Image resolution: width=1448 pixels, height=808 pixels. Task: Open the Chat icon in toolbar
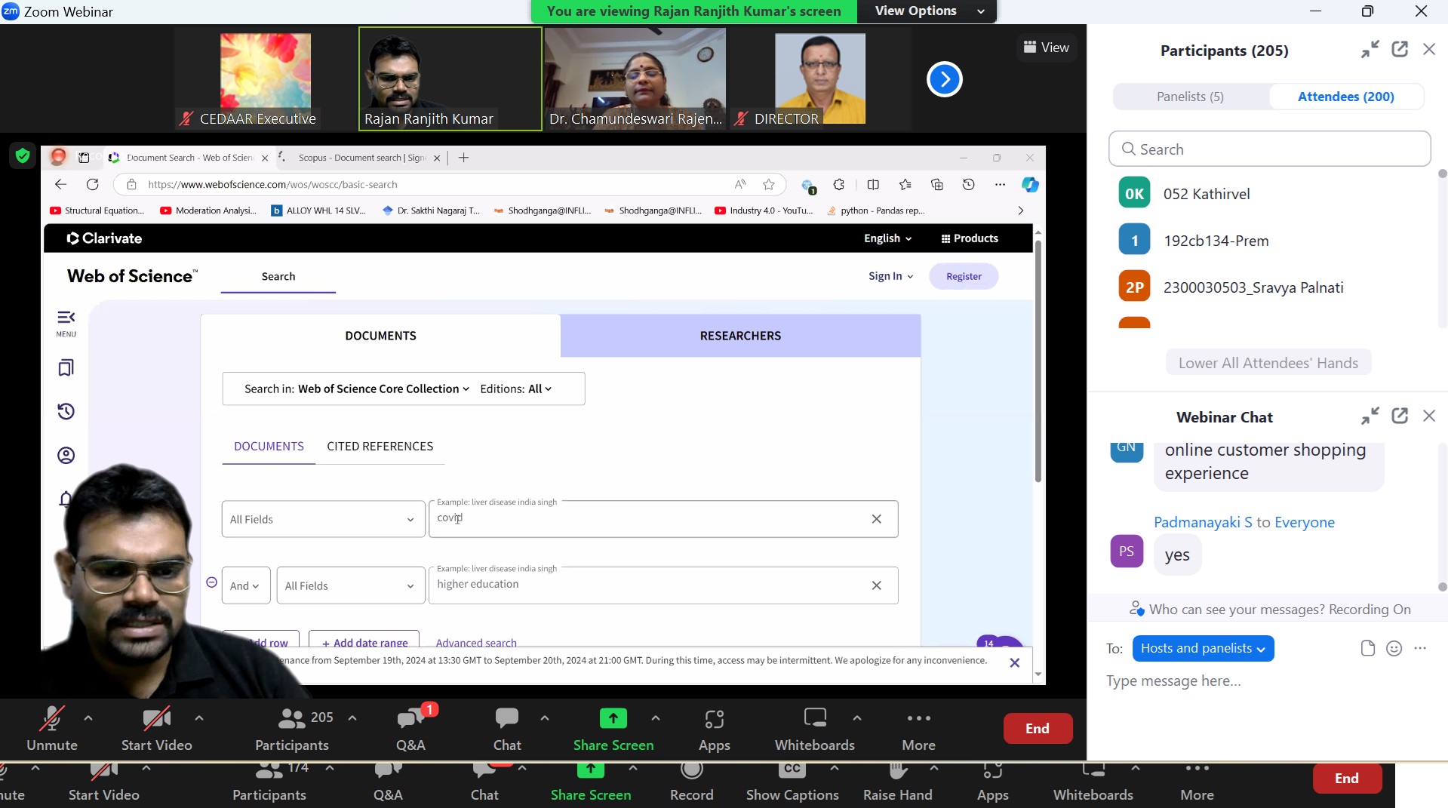pos(506,719)
